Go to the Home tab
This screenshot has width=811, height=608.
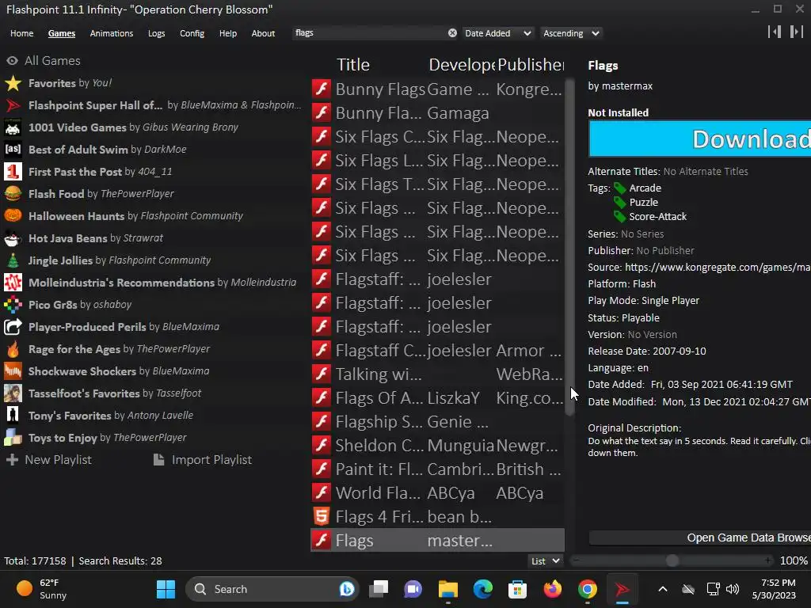click(x=21, y=33)
